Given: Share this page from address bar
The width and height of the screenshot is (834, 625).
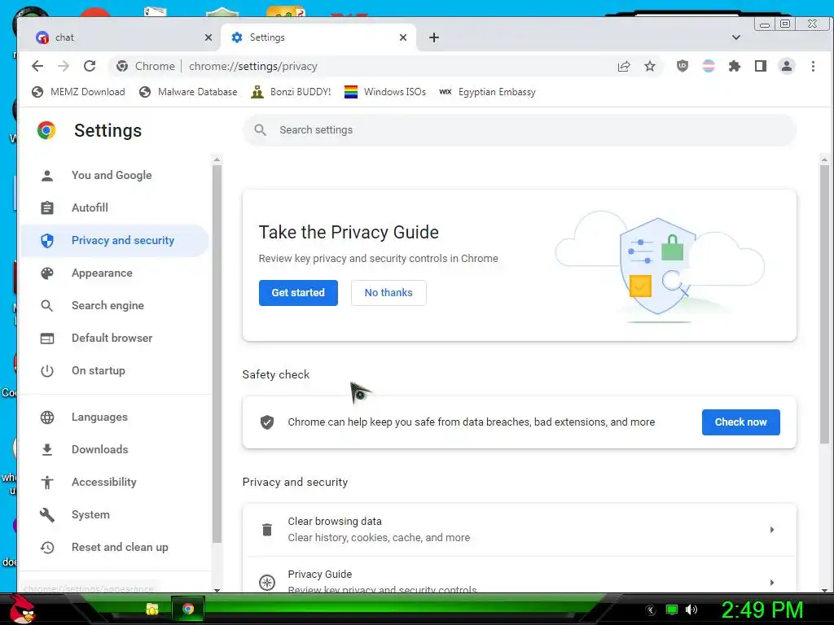Looking at the screenshot, I should [623, 66].
